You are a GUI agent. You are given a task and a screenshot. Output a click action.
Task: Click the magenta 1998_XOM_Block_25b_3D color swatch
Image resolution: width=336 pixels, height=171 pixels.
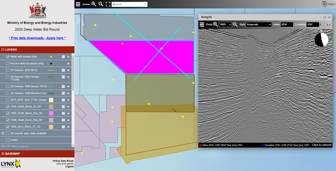[51, 113]
